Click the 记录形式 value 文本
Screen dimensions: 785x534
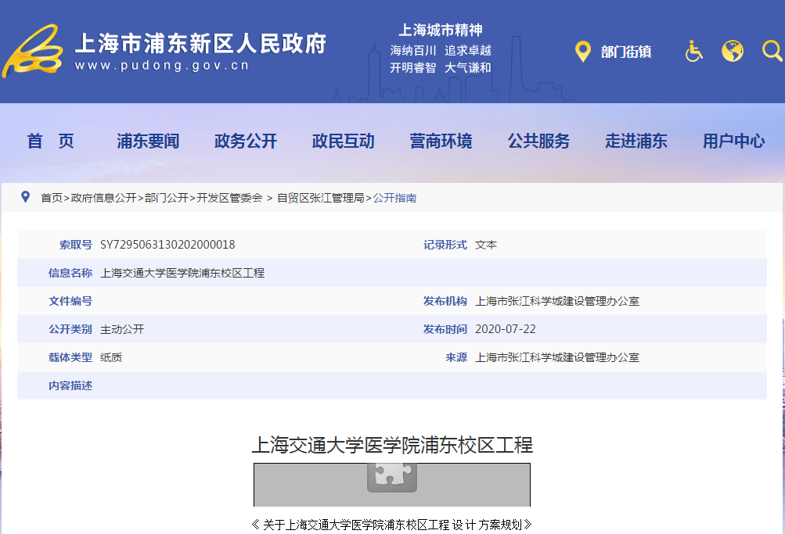click(485, 245)
